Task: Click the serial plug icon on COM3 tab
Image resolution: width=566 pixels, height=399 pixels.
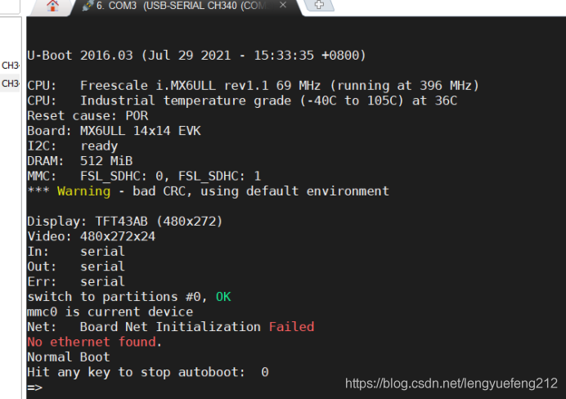Action: pos(88,6)
